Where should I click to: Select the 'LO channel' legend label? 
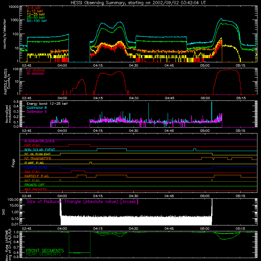tap(36, 70)
